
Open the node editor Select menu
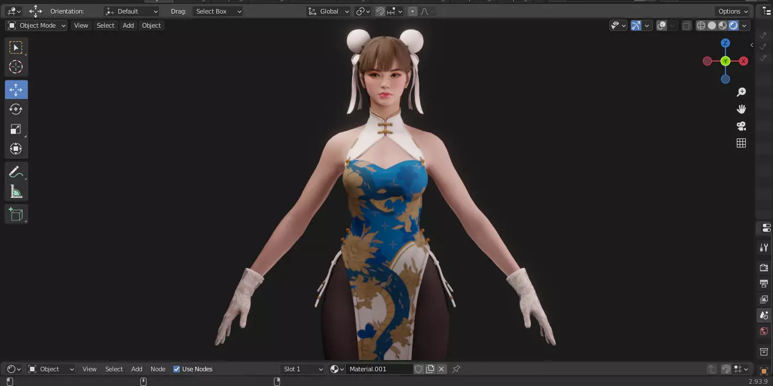coord(114,369)
